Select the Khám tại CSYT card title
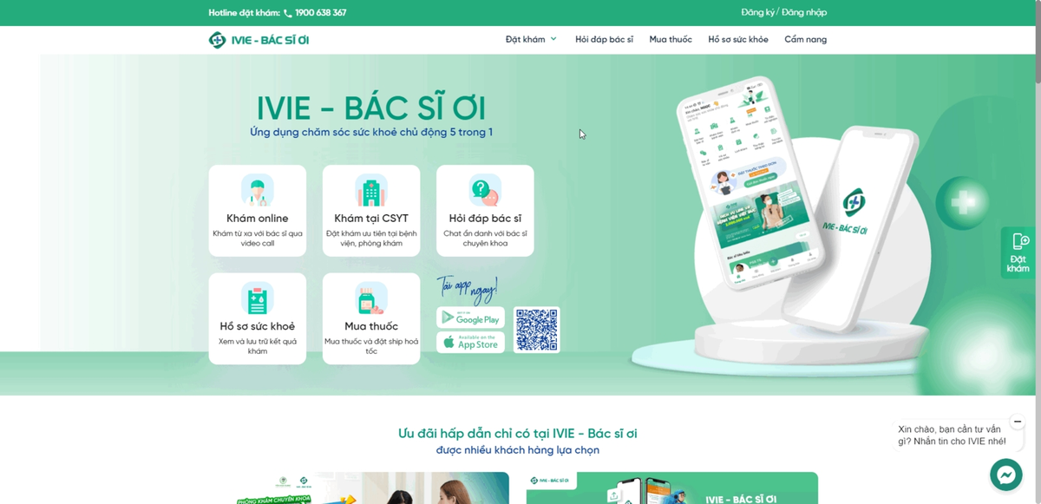1041x504 pixels. 371,219
